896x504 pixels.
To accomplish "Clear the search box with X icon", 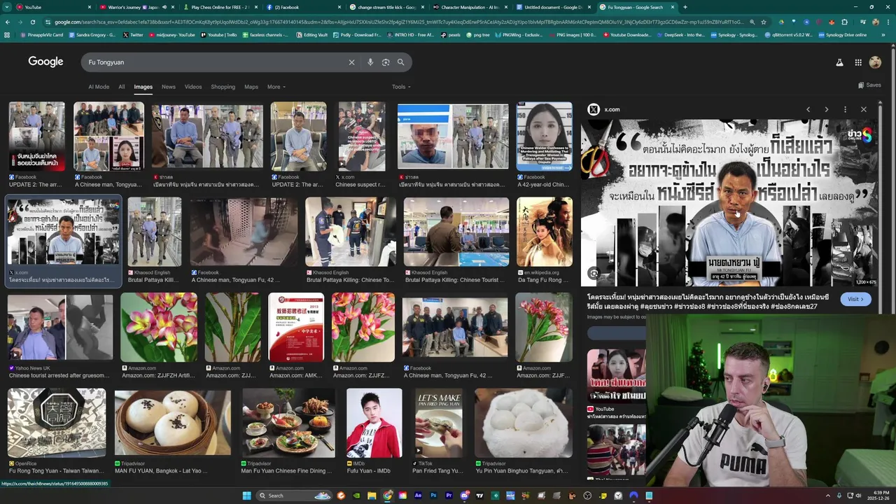I will coord(351,62).
